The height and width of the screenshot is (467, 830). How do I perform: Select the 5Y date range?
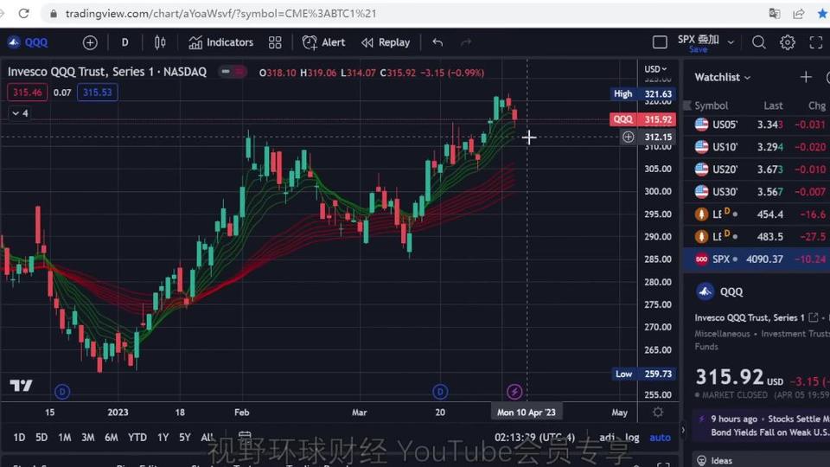click(185, 438)
